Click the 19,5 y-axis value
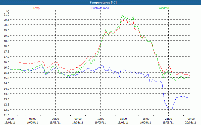201x125 pixels. pyautogui.click(x=7, y=30)
